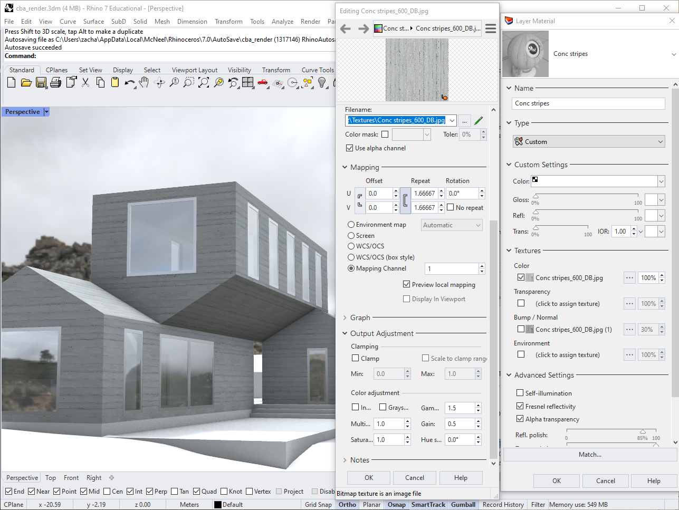Click the New file icon
The height and width of the screenshot is (510, 679).
pyautogui.click(x=12, y=82)
